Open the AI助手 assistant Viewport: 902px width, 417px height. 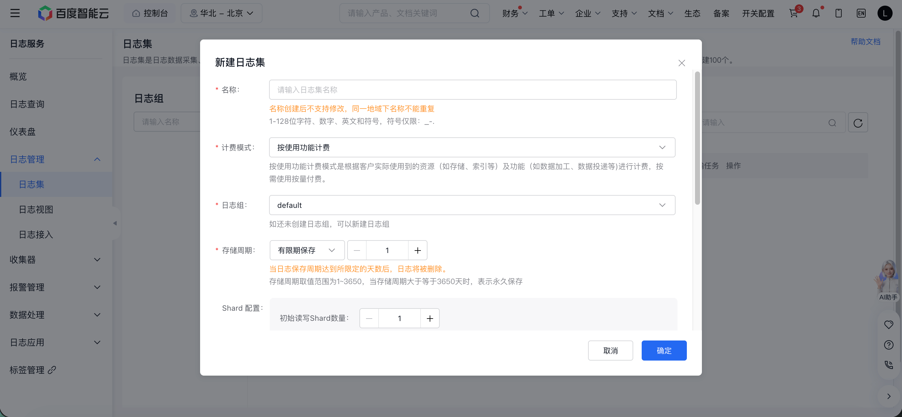(x=888, y=281)
